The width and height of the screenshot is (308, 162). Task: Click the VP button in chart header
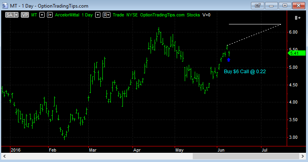pos(25,15)
